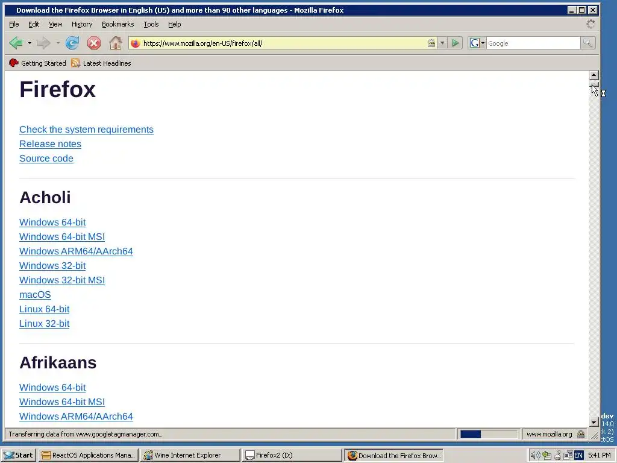The height and width of the screenshot is (463, 617).
Task: Click Acholi Windows 32-bit MSI link
Action: (x=62, y=280)
